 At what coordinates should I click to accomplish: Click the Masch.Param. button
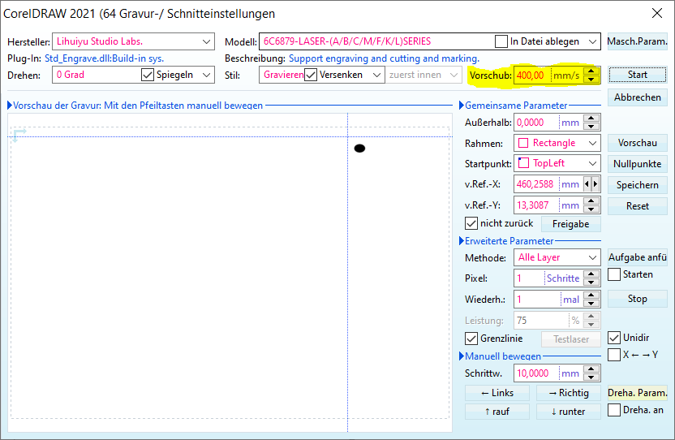[x=637, y=41]
